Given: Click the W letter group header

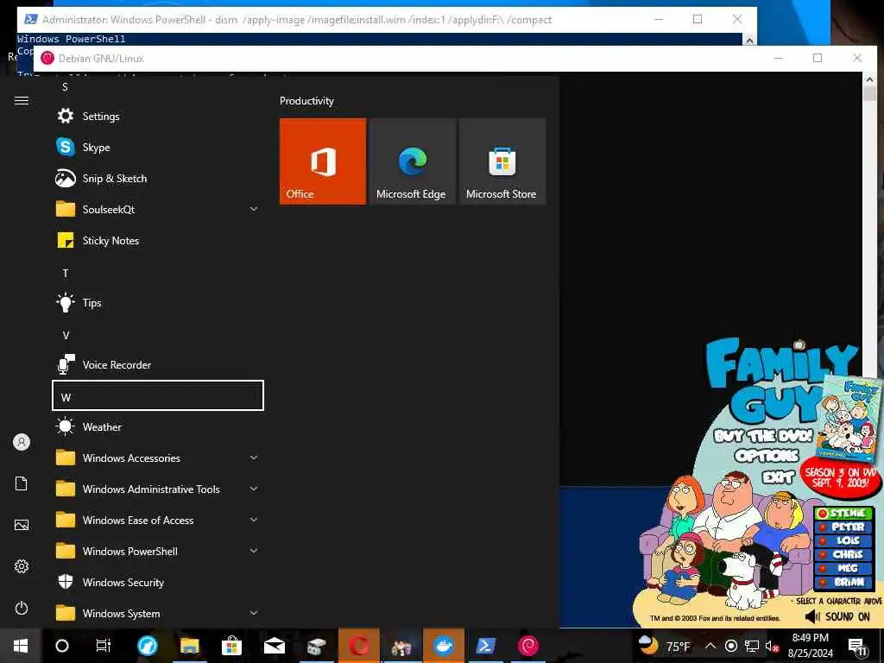Looking at the screenshot, I should 158,395.
